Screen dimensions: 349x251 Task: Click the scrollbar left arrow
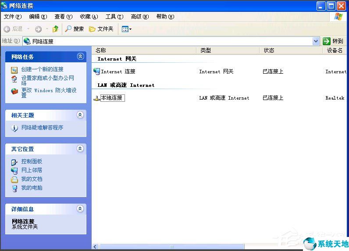95,247
